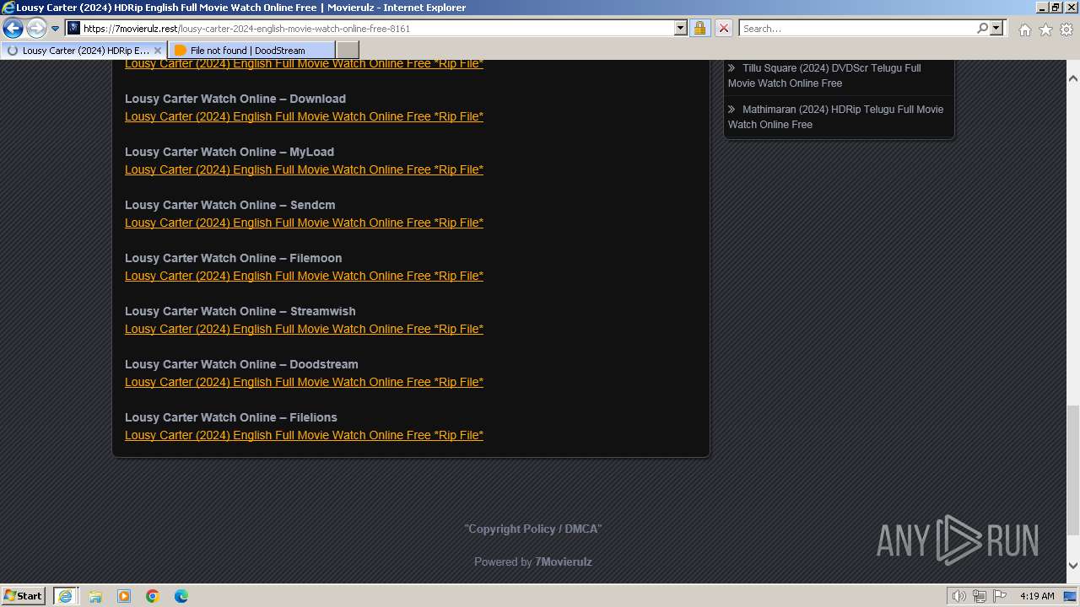Open Windows Media Player taskbar icon
The width and height of the screenshot is (1080, 607).
click(124, 596)
